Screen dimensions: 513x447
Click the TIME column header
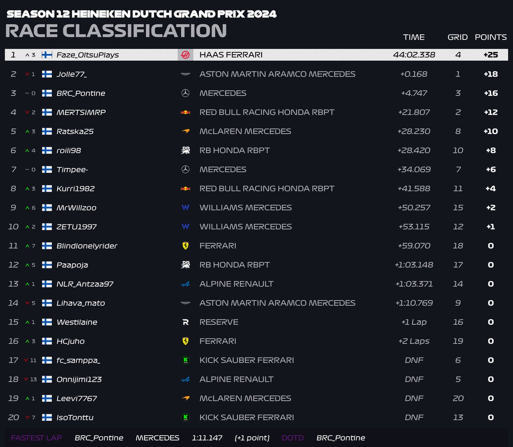tap(414, 37)
